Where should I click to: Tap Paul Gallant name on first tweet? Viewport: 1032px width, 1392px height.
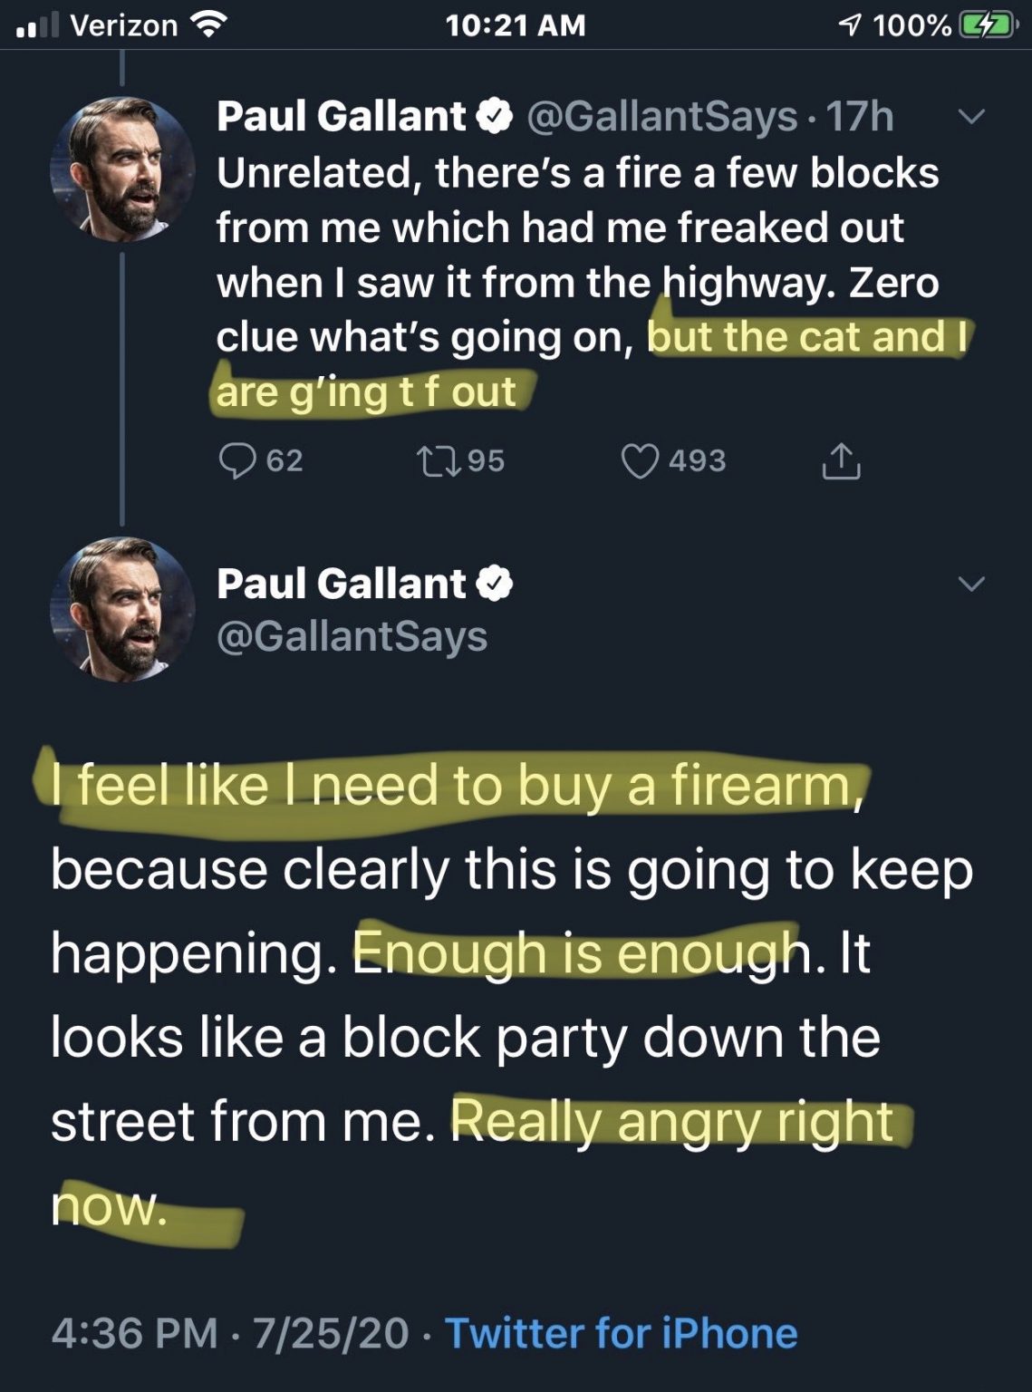click(x=341, y=117)
